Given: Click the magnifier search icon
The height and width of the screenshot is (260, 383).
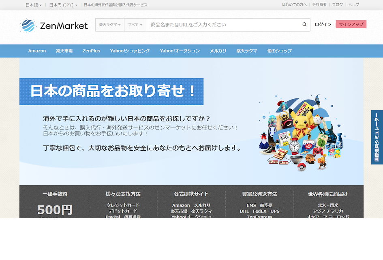Looking at the screenshot, I should click(x=304, y=24).
